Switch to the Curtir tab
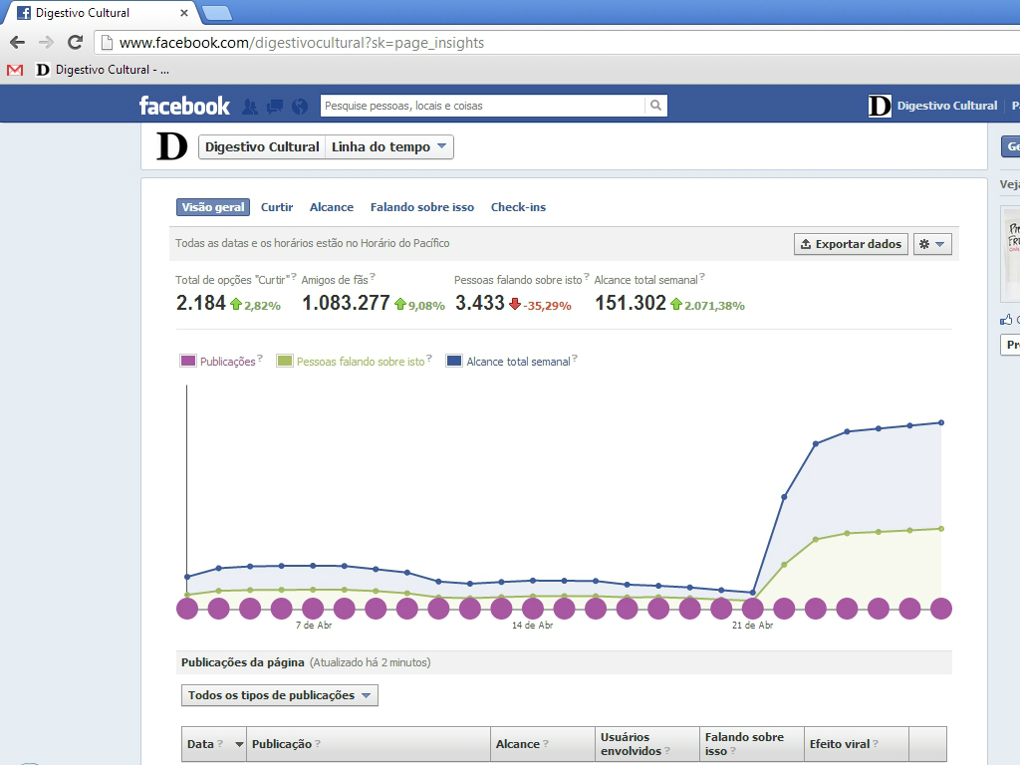This screenshot has width=1020, height=765. point(277,207)
